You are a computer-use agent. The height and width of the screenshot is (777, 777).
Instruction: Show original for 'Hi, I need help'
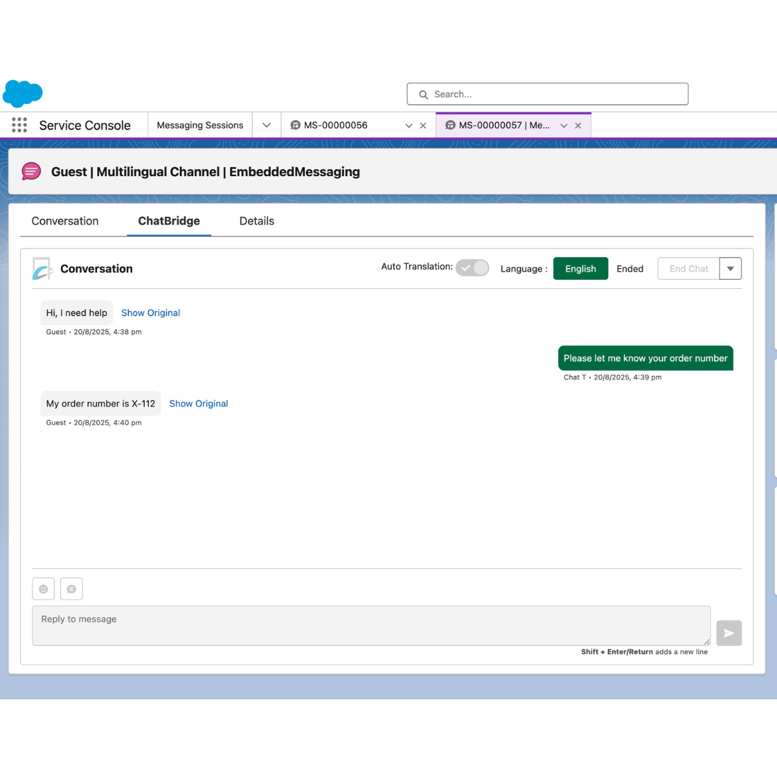pos(151,313)
